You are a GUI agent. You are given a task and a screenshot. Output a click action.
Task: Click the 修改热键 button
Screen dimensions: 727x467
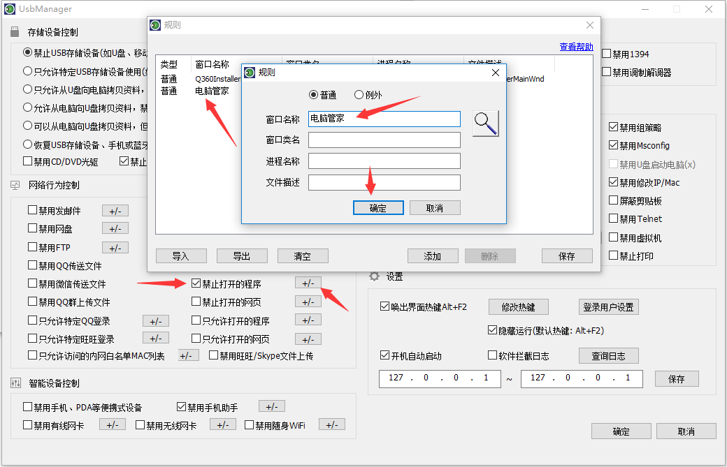(x=514, y=307)
